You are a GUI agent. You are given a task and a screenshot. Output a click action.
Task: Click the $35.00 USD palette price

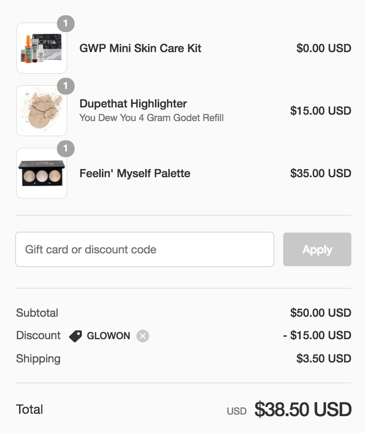(x=320, y=174)
